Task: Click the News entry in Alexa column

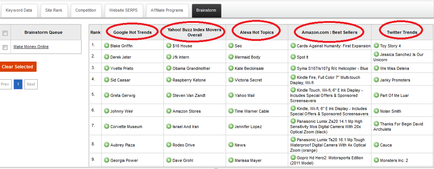Action: 240,145
